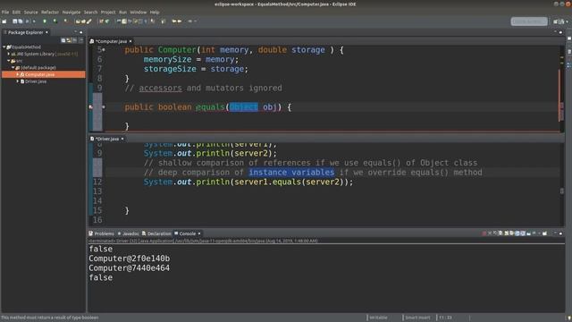Collapse the src folder node
The height and width of the screenshot is (322, 572).
click(8, 61)
